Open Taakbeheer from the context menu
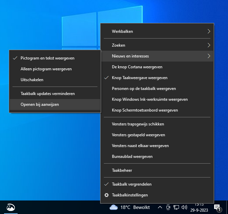The height and width of the screenshot is (214, 228). 122,170
